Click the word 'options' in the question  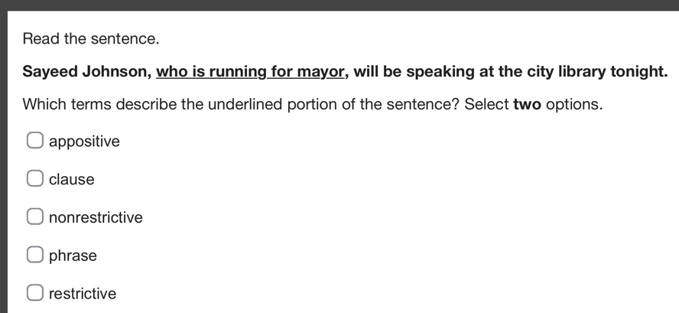(x=573, y=104)
